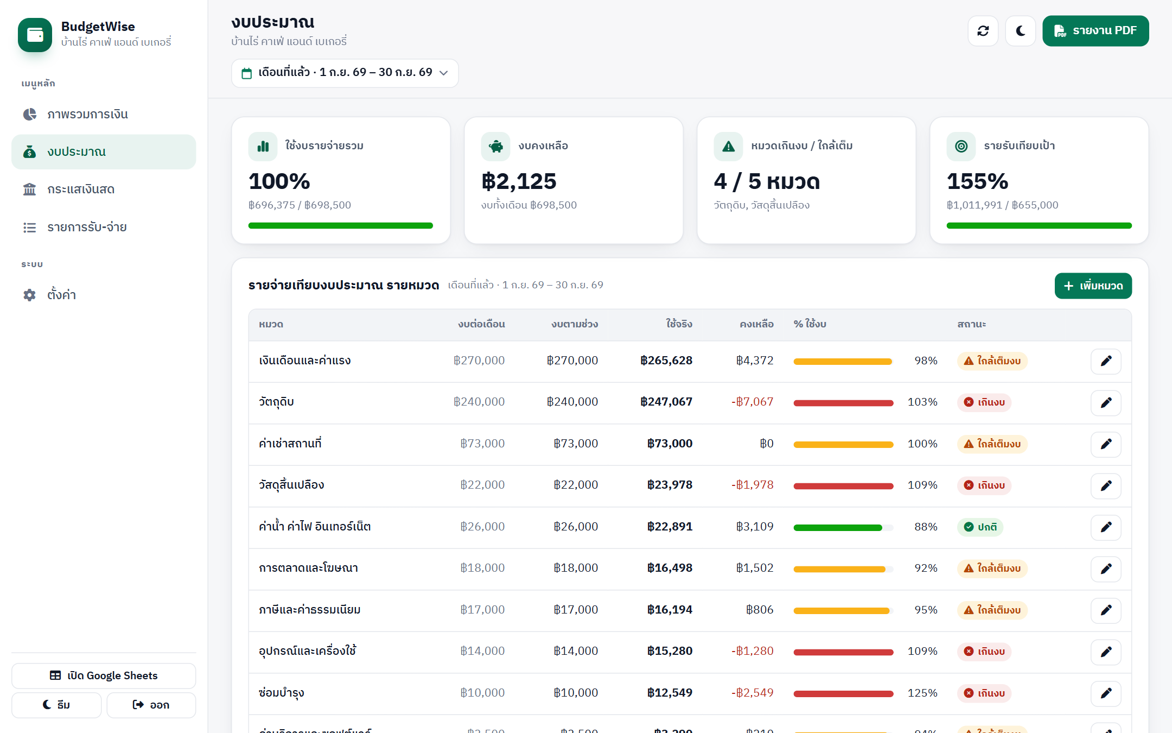Click the ใกล้เต็มงบ badge for ค่าเช่าสถานที่
Viewport: 1172px width, 733px height.
[992, 444]
